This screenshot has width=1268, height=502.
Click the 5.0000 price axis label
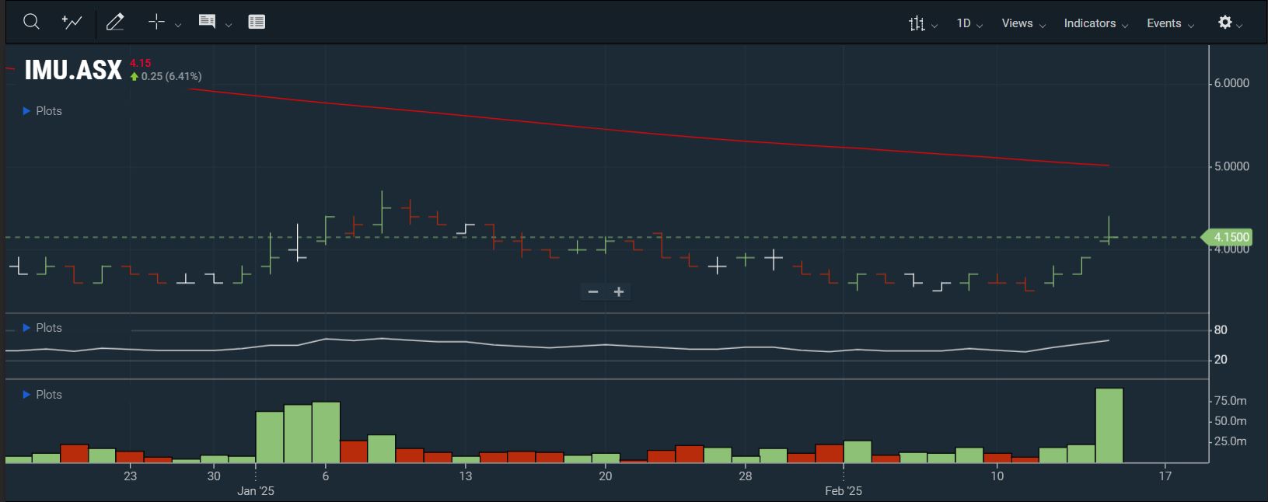tap(1231, 166)
